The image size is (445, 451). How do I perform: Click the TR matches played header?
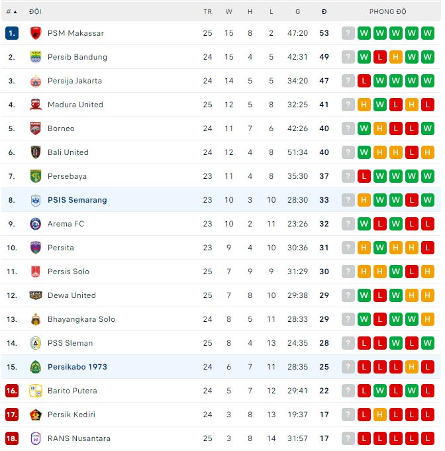click(207, 12)
